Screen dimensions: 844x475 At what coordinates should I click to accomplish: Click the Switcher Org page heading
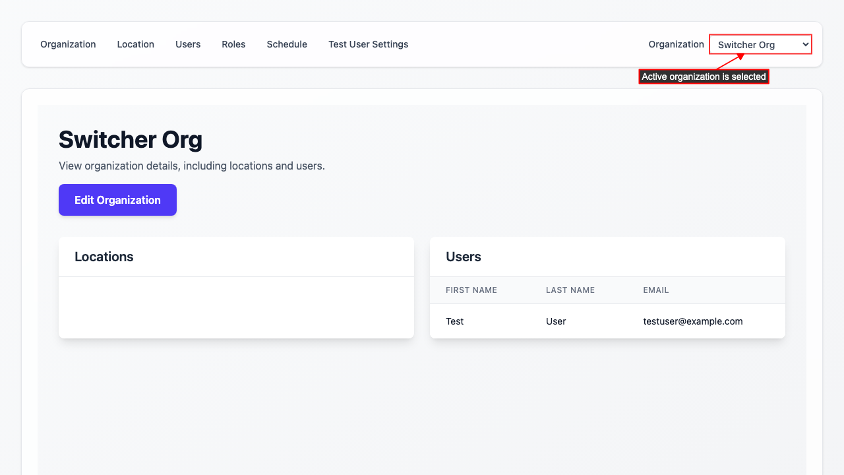[131, 140]
